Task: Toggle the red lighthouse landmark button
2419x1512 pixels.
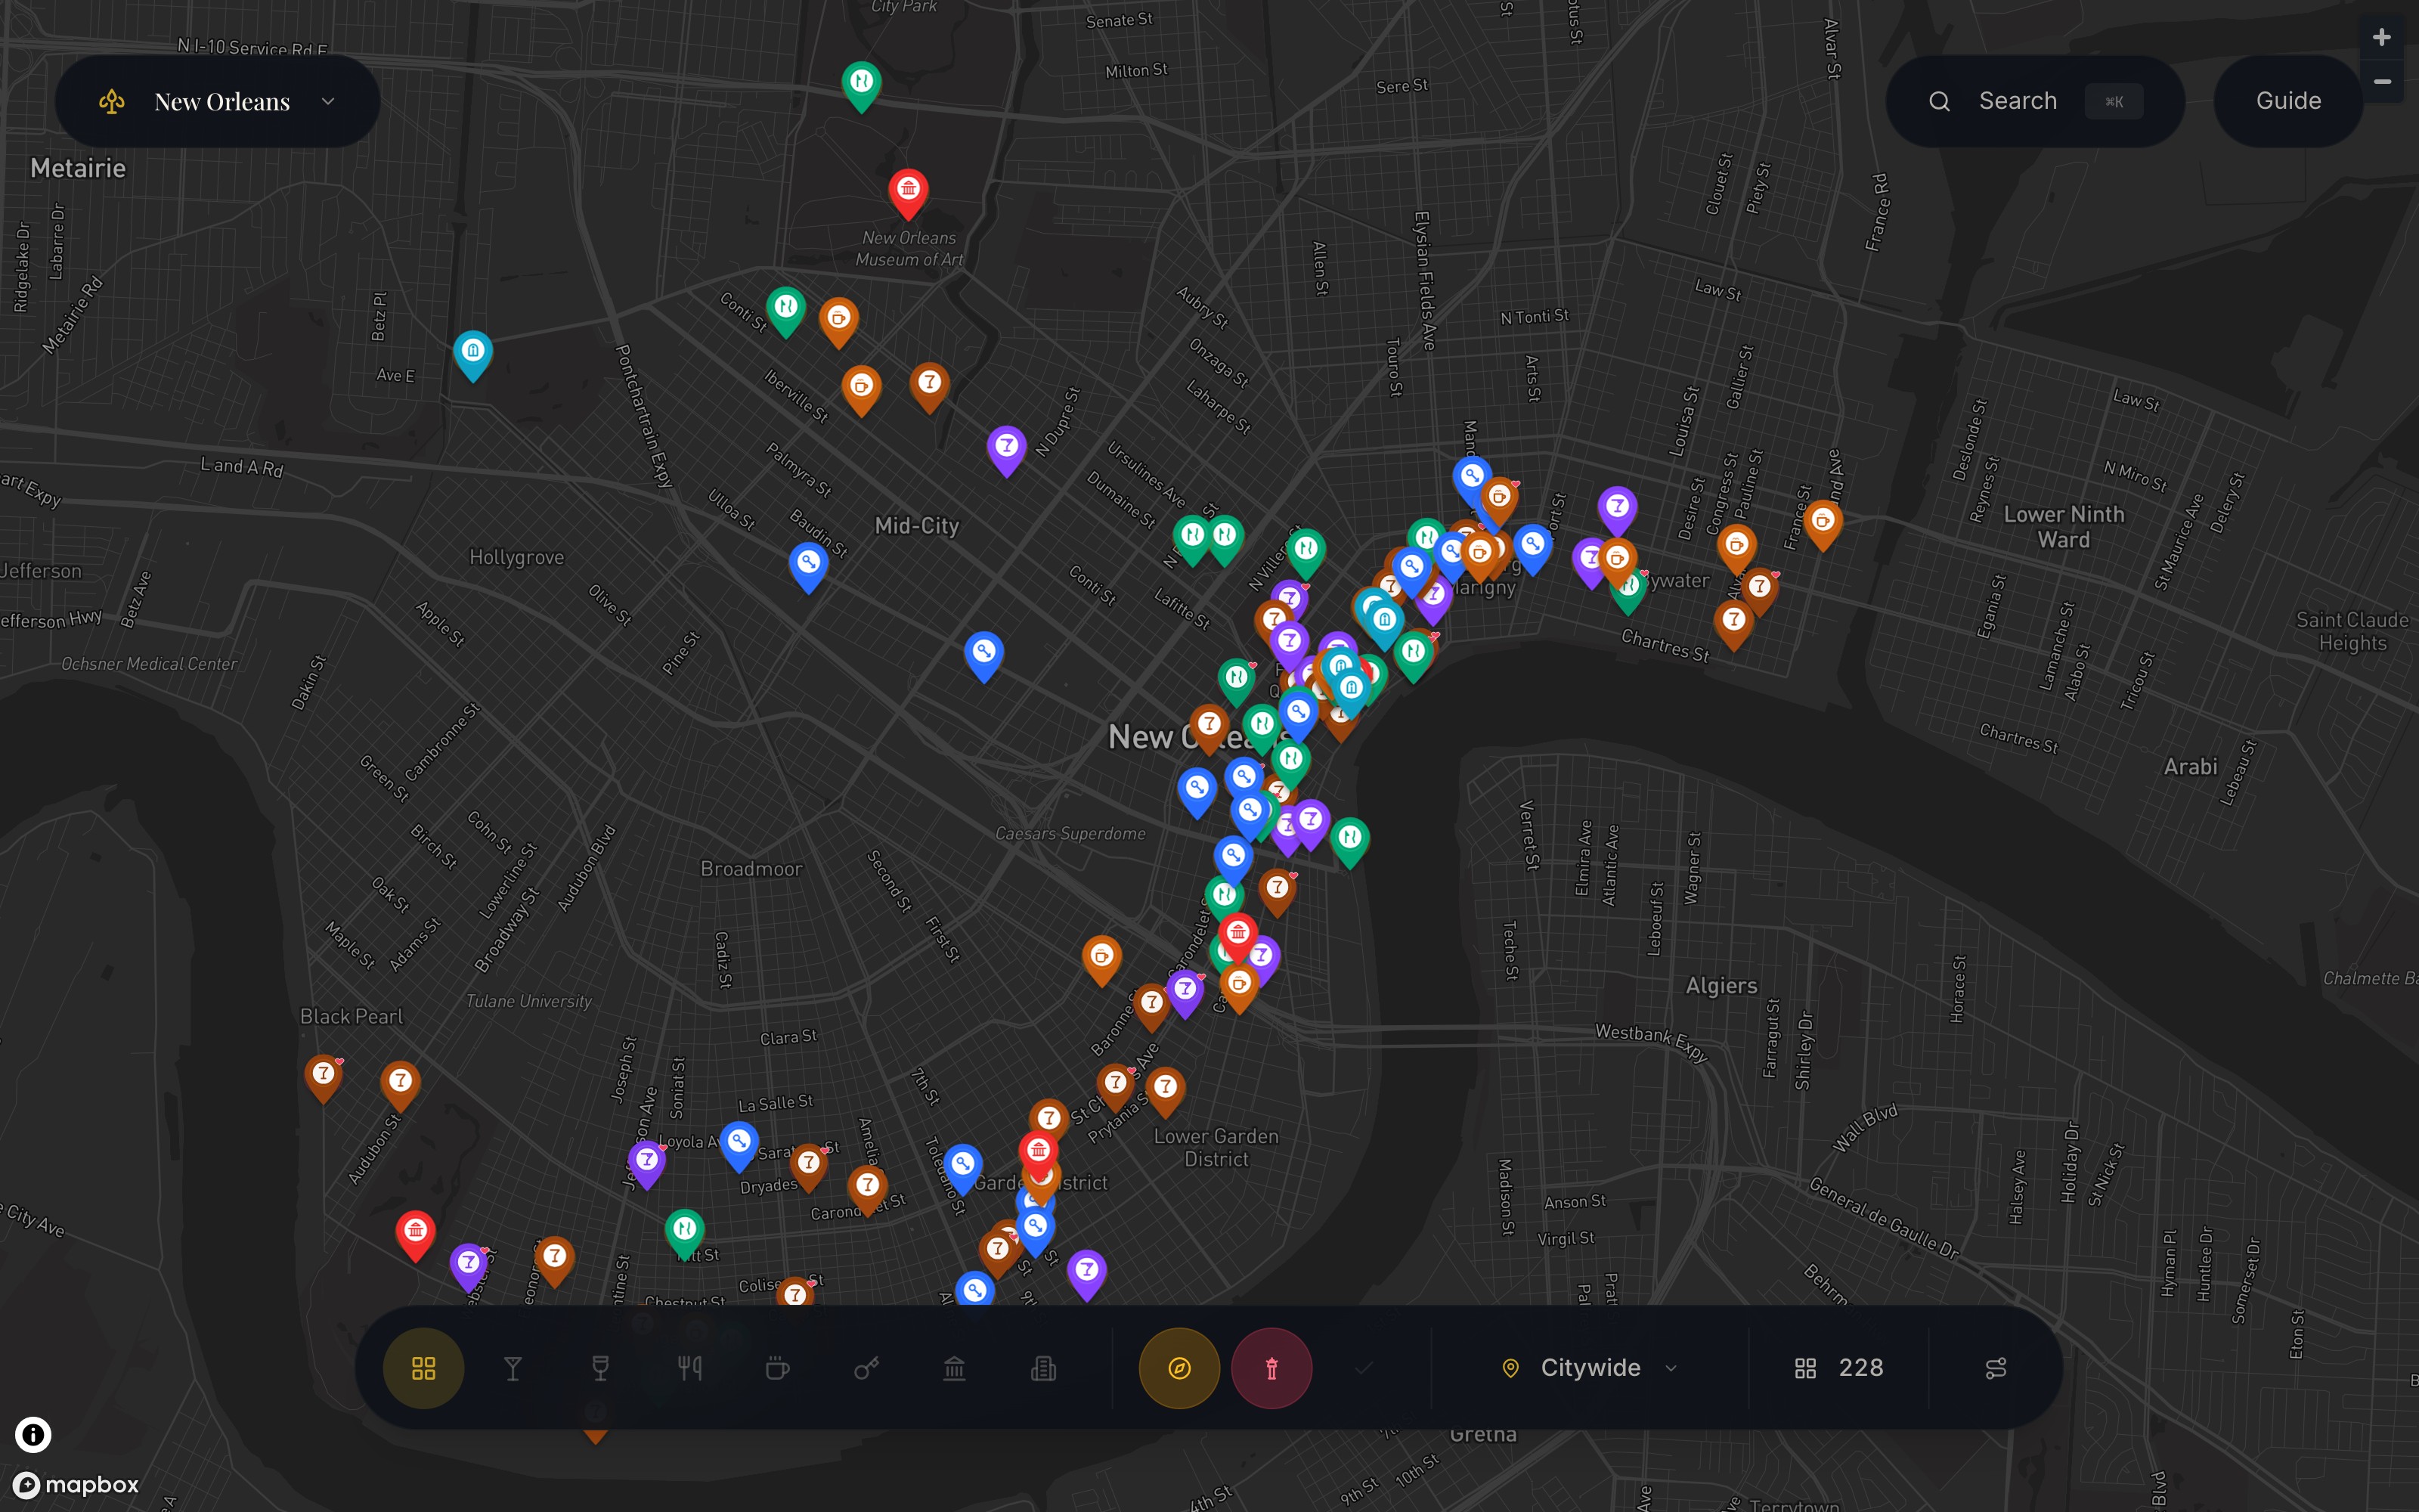Action: click(x=1271, y=1368)
